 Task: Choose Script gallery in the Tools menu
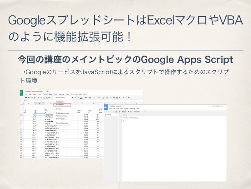(x=61, y=102)
